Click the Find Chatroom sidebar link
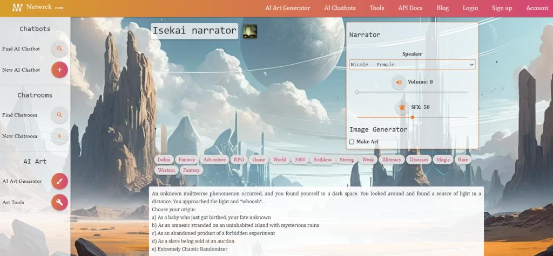553x256 pixels. (19, 115)
